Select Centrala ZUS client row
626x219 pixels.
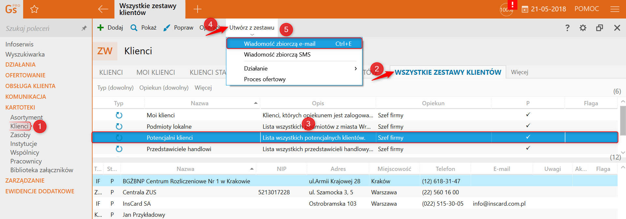click(x=355, y=192)
